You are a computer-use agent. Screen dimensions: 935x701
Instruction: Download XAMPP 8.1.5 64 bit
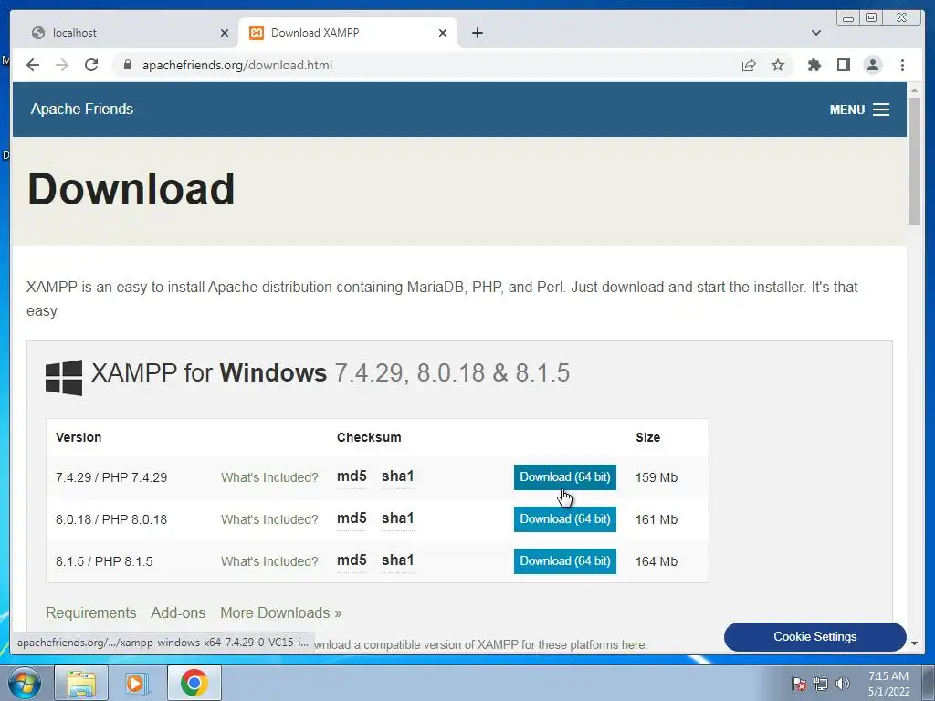[564, 561]
